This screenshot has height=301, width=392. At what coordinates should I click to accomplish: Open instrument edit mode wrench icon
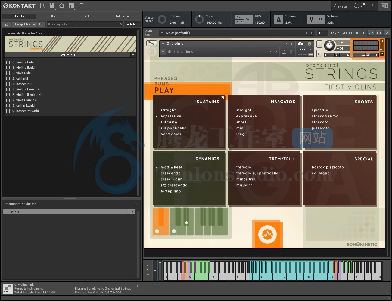(x=151, y=43)
